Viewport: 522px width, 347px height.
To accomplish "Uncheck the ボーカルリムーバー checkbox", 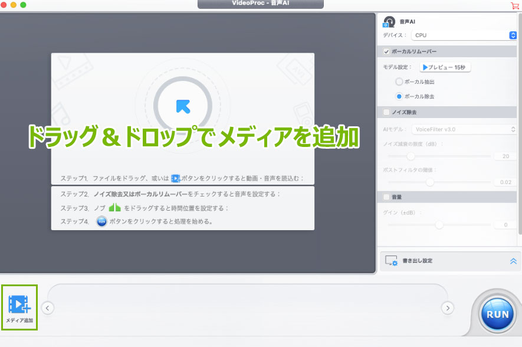I will [387, 51].
